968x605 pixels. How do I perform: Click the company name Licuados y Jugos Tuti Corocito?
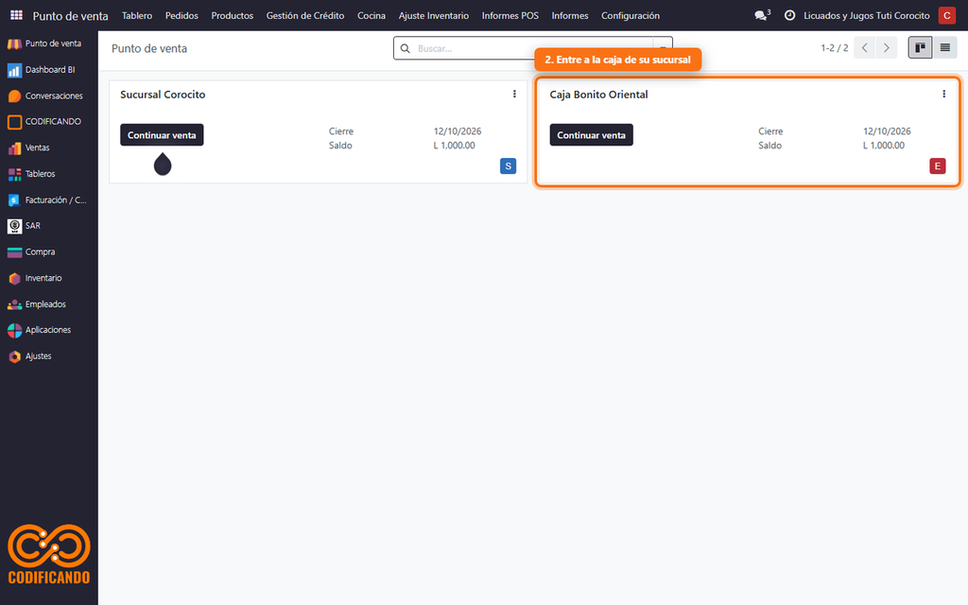coord(867,15)
